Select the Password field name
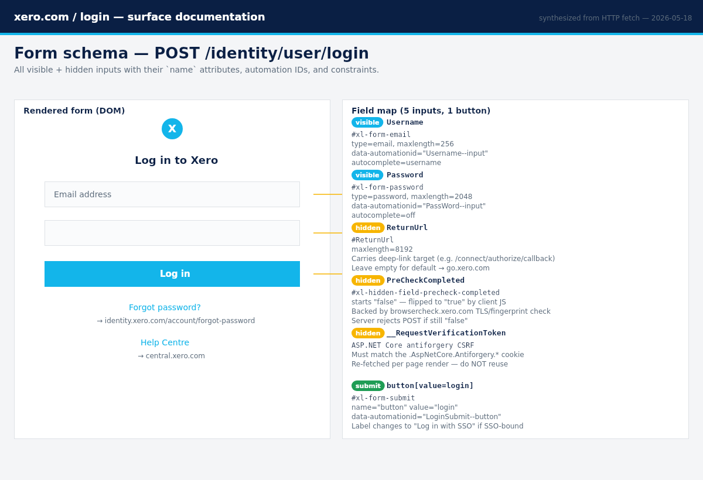Screen dimensions: 703x480 click(405, 175)
